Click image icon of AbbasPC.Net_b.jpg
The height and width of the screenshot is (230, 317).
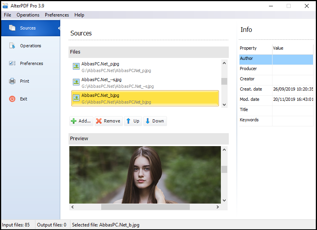pyautogui.click(x=76, y=98)
